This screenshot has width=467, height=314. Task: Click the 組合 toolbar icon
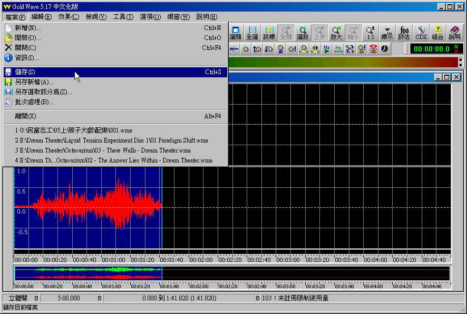click(x=437, y=33)
